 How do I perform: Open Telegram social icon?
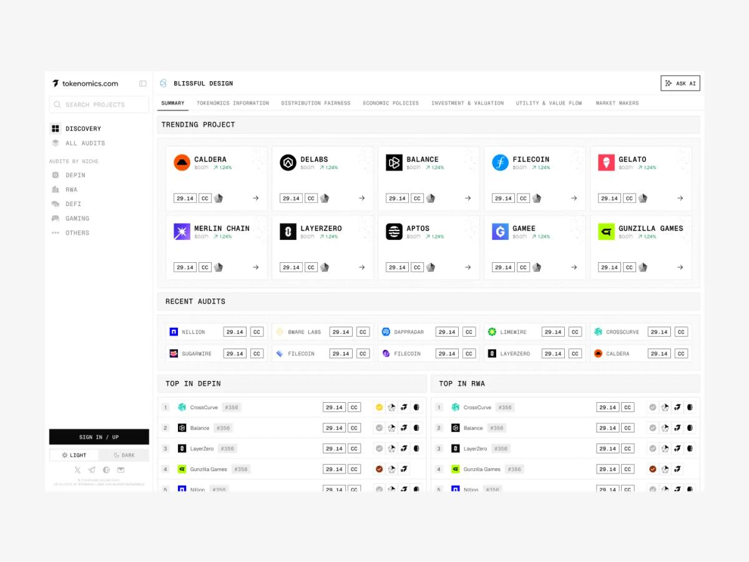pos(92,470)
